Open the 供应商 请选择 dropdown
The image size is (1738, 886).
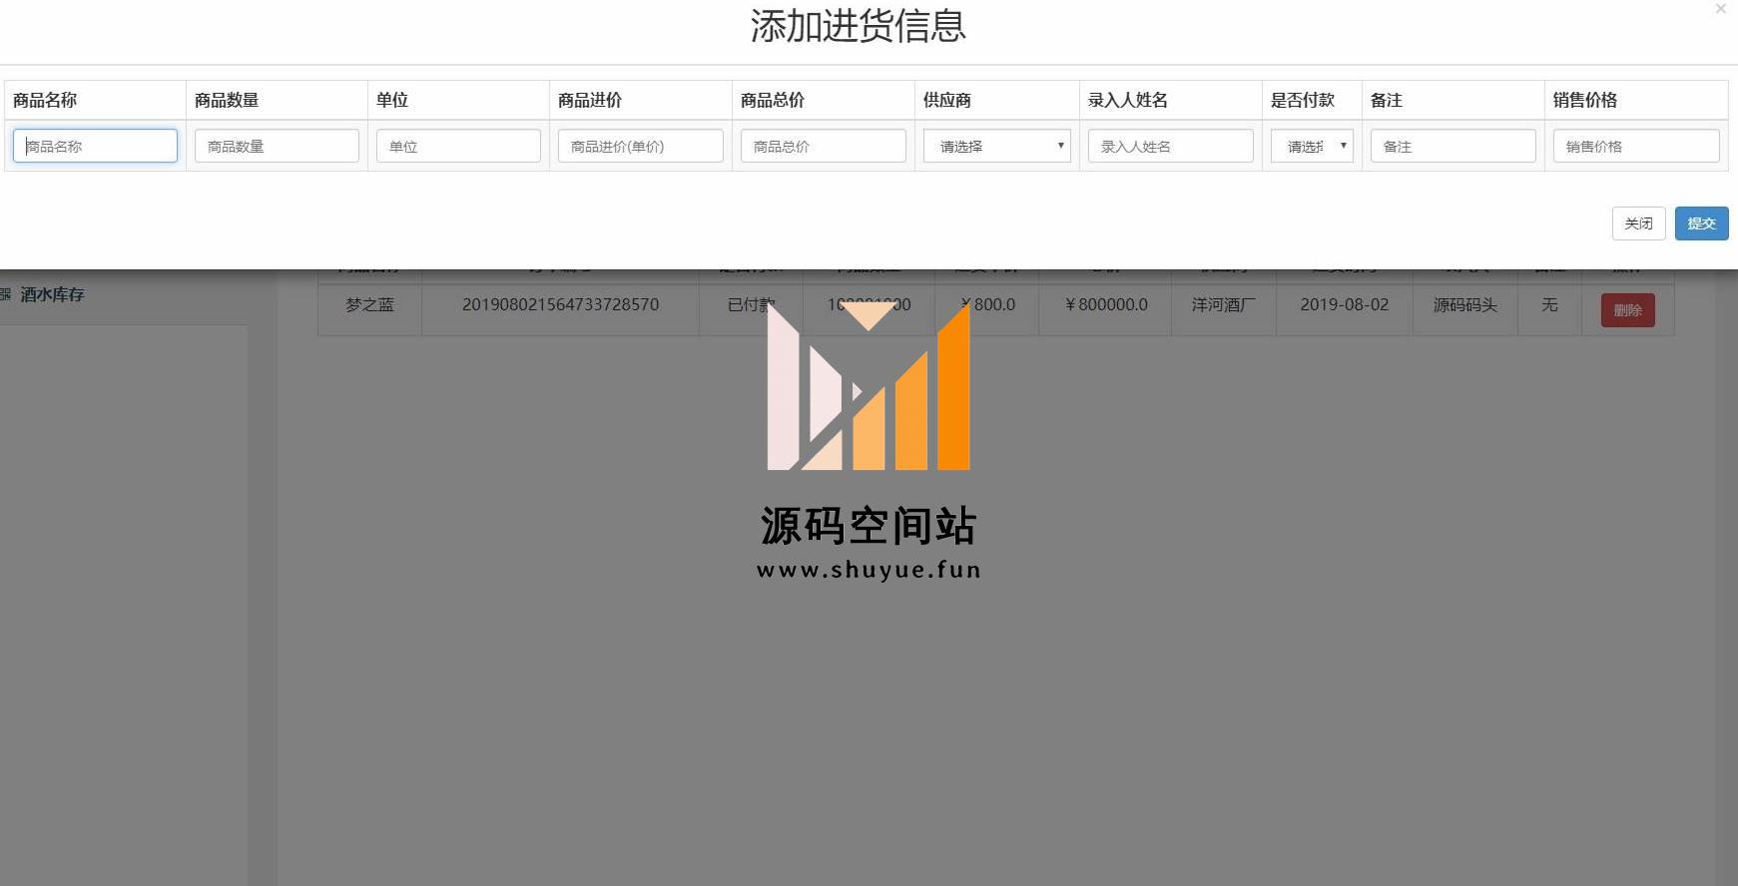pos(996,146)
